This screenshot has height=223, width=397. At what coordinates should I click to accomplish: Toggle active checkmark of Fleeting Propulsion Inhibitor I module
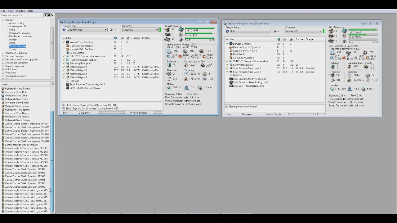64,60
